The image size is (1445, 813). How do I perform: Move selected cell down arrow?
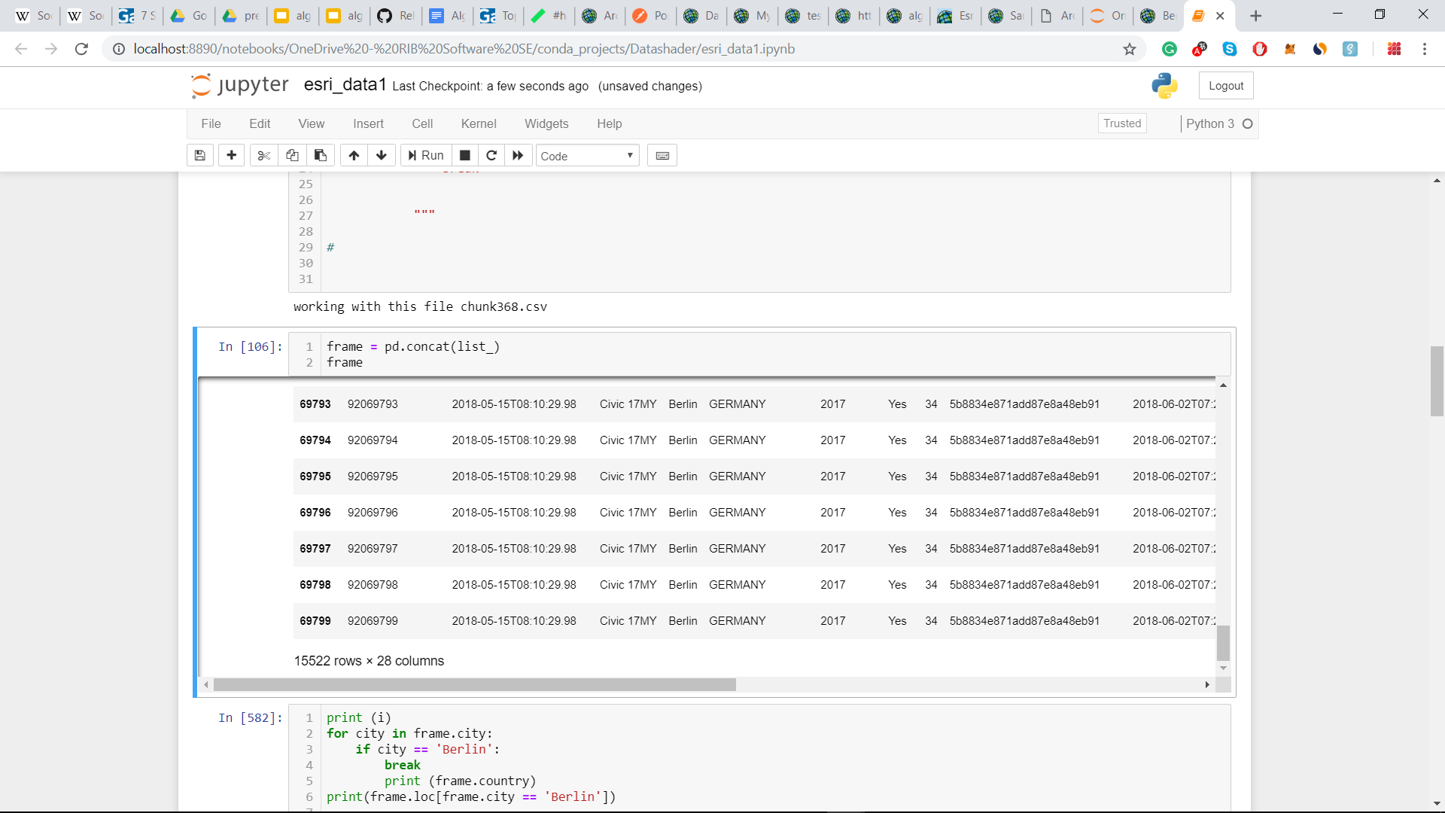[x=382, y=155]
